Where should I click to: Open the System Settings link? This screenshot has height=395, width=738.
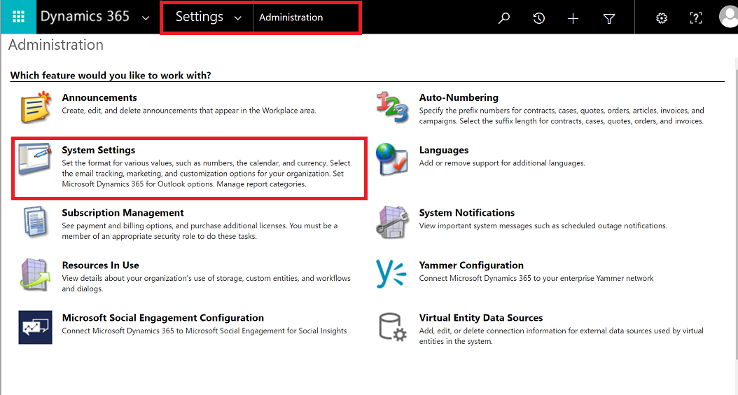(x=98, y=150)
